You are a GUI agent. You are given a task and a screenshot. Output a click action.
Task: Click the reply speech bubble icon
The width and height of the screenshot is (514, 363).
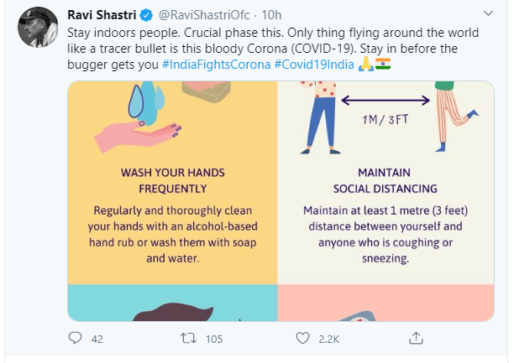[x=76, y=338]
